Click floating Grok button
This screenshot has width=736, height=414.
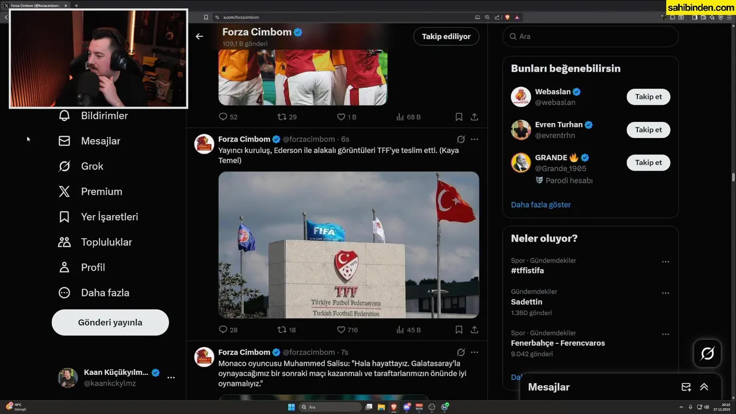click(x=707, y=354)
